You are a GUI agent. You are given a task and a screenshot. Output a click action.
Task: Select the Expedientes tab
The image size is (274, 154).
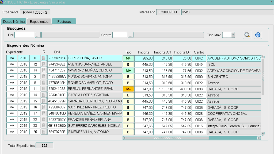[x=39, y=22]
